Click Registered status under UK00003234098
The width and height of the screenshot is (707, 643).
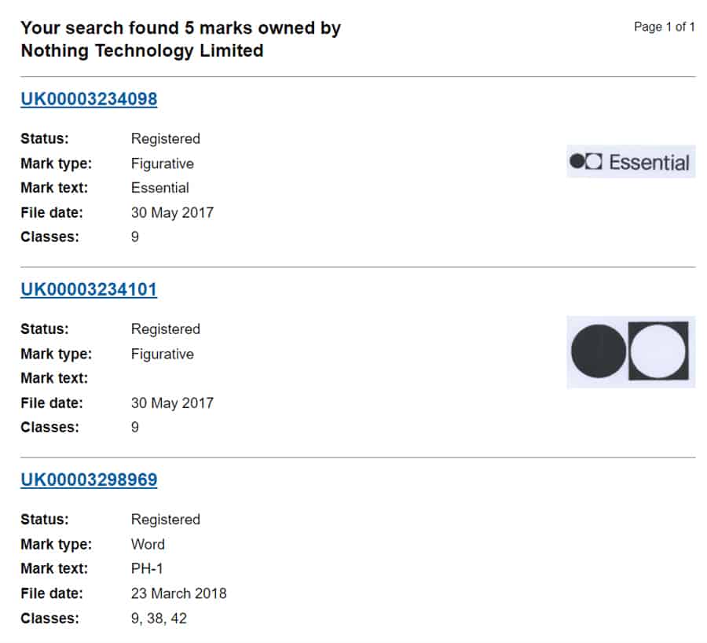tap(165, 138)
